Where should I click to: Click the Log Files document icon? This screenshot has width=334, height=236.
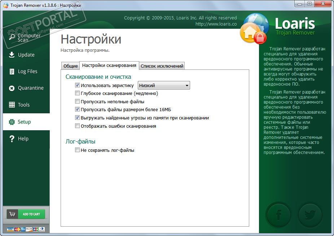pos(12,72)
